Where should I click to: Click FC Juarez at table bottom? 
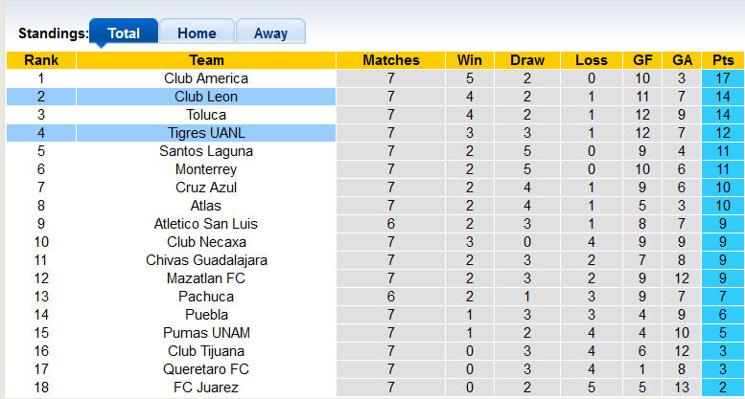click(x=206, y=388)
